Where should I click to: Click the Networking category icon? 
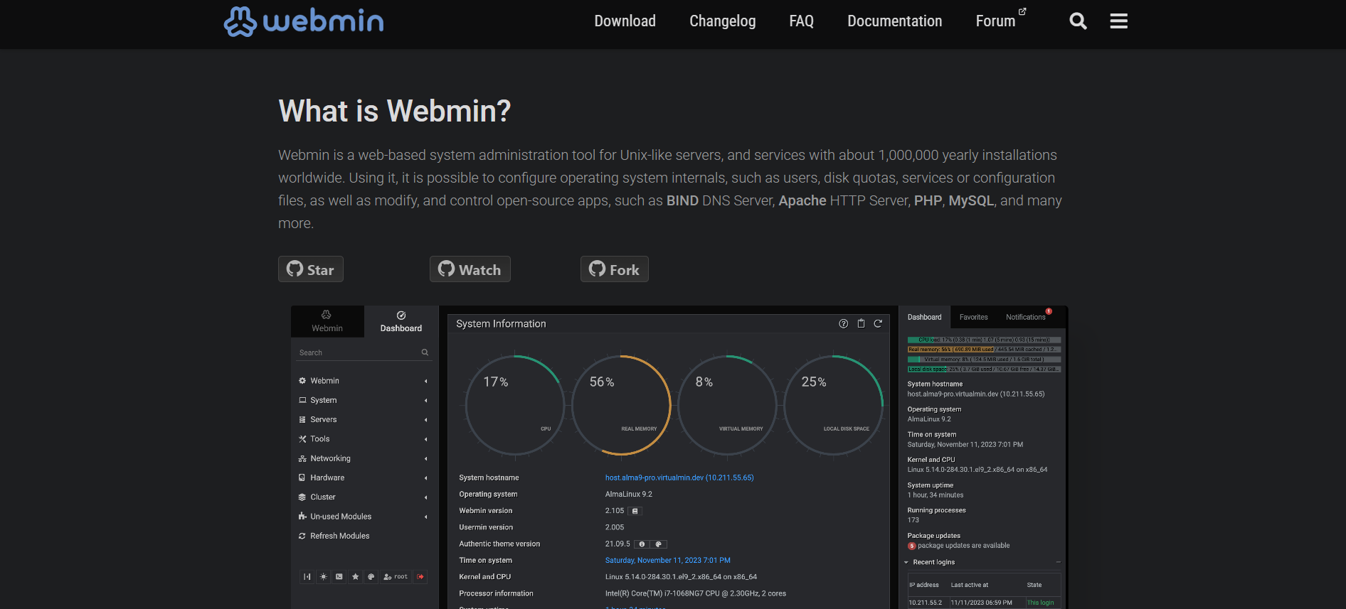tap(302, 458)
